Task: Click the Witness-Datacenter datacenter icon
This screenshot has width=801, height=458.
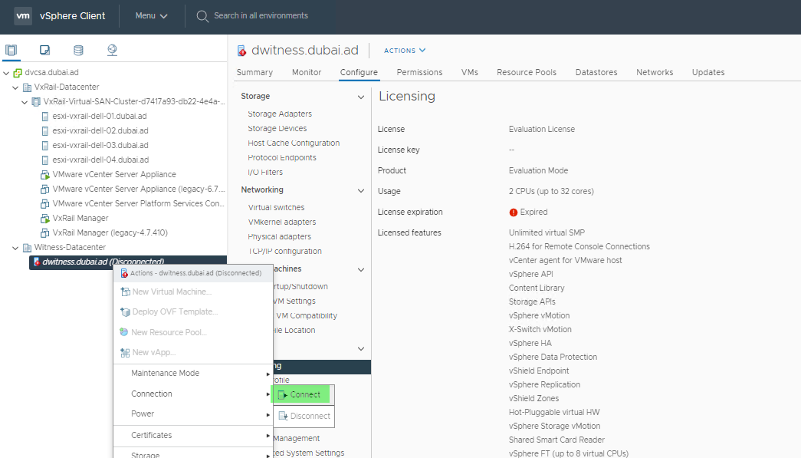Action: pyautogui.click(x=27, y=248)
